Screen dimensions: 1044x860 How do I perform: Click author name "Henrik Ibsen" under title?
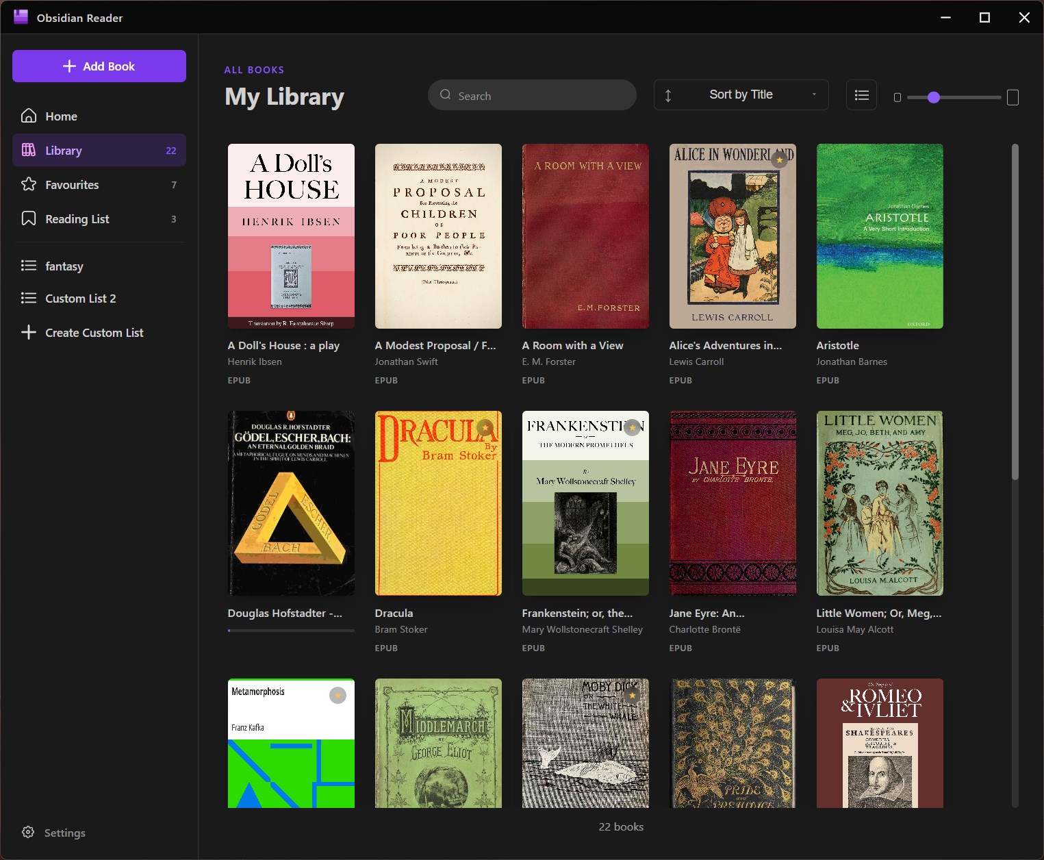click(255, 362)
